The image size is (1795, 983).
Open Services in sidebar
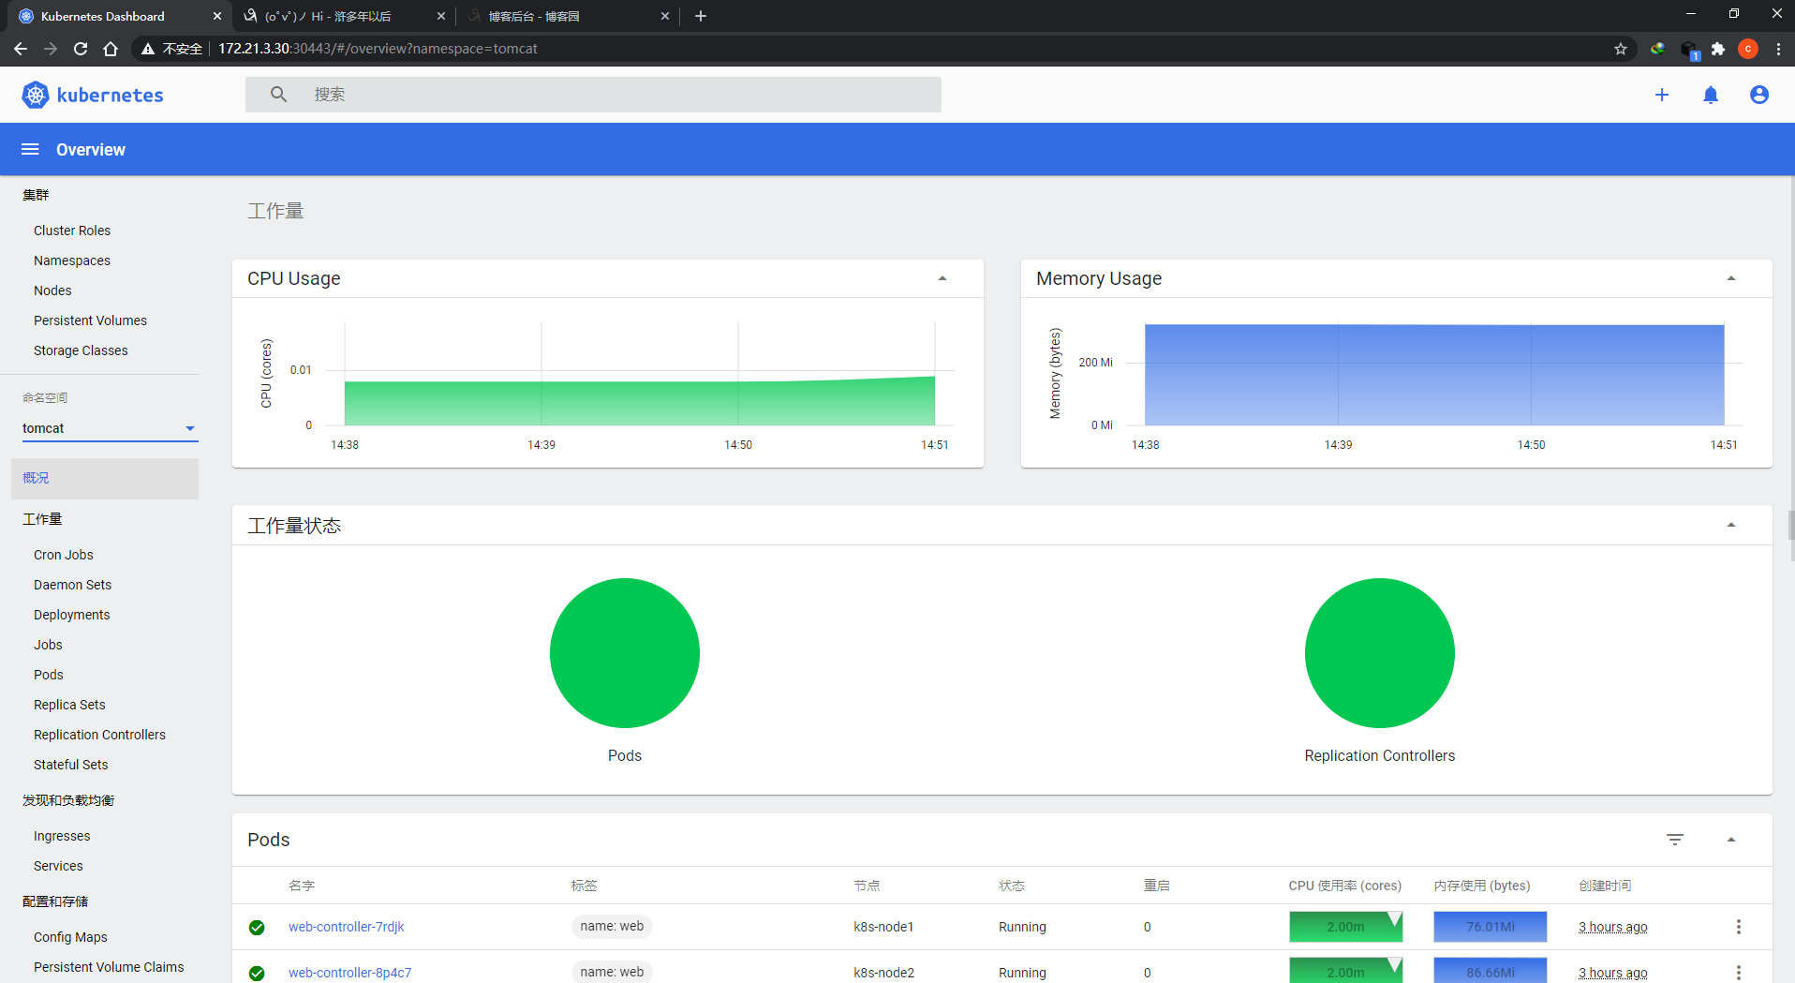pos(58,866)
